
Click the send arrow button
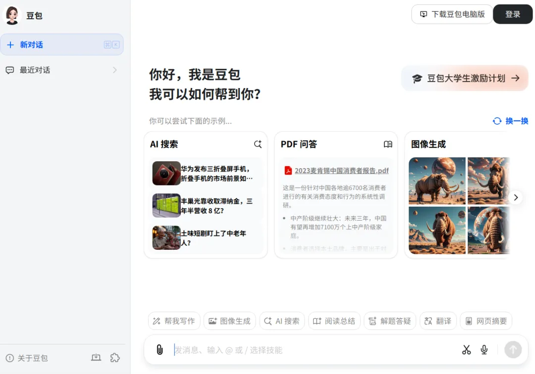click(513, 350)
